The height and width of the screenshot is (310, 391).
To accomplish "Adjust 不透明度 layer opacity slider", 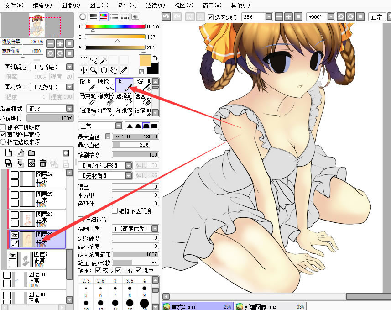I will tap(50, 118).
